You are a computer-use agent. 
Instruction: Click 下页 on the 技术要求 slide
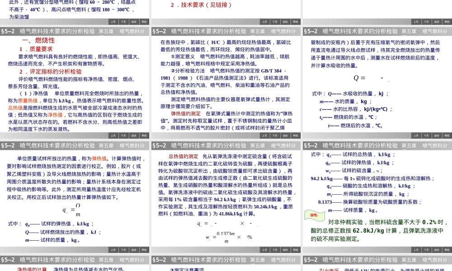point(275,22)
